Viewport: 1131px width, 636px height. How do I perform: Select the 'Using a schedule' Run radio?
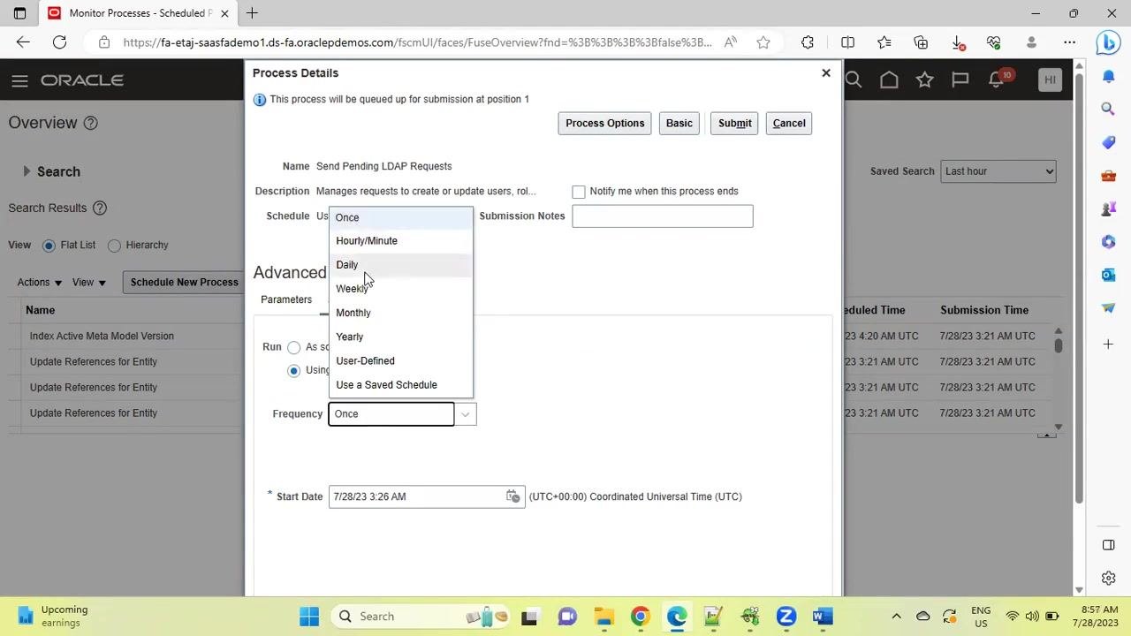(x=293, y=370)
